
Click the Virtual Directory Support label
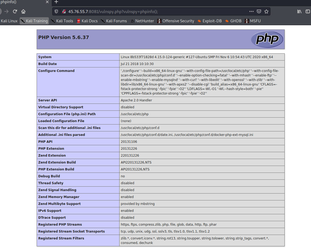tap(61, 107)
